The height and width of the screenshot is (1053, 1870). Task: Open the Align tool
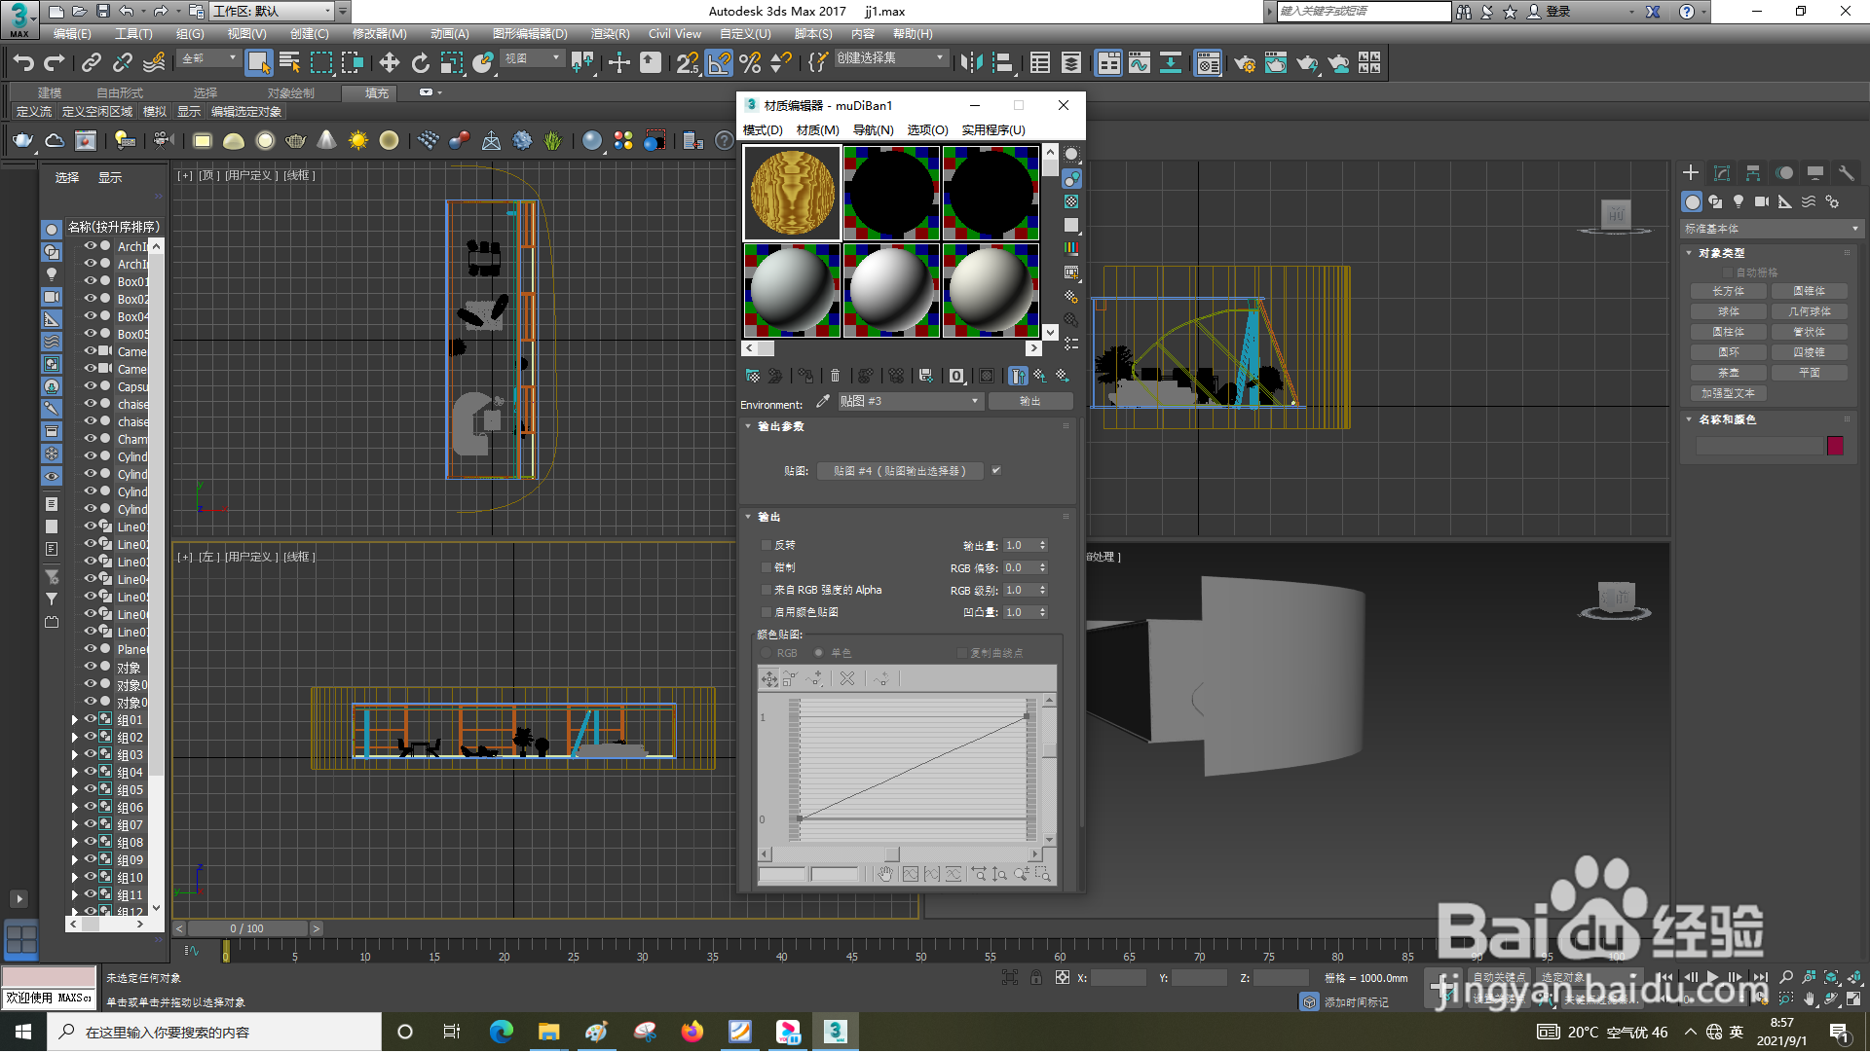pos(1002,63)
